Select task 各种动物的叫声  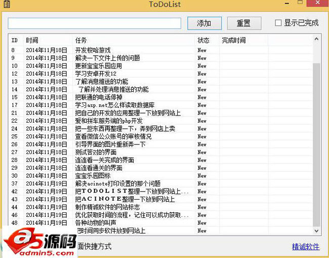pos(96,223)
